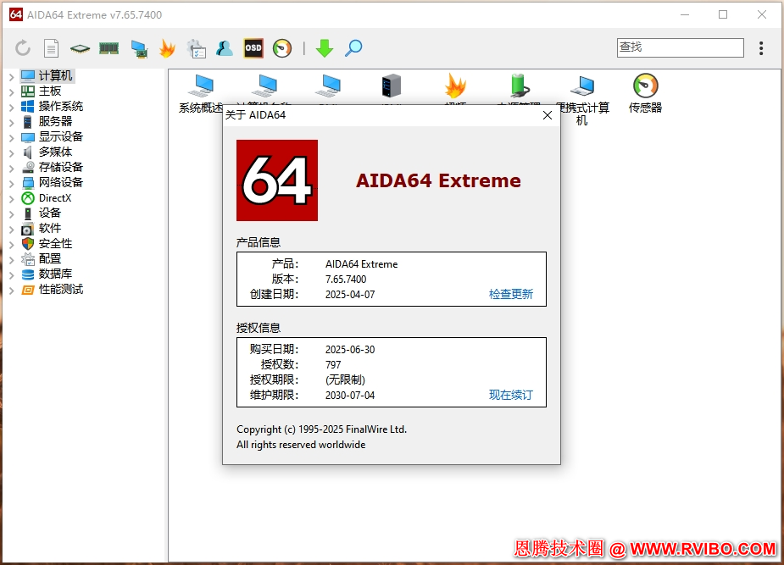784x565 pixels.
Task: Click the version value 7.65.7400
Action: 346,280
